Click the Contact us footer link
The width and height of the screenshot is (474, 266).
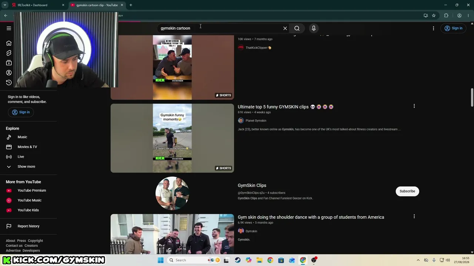(x=14, y=246)
